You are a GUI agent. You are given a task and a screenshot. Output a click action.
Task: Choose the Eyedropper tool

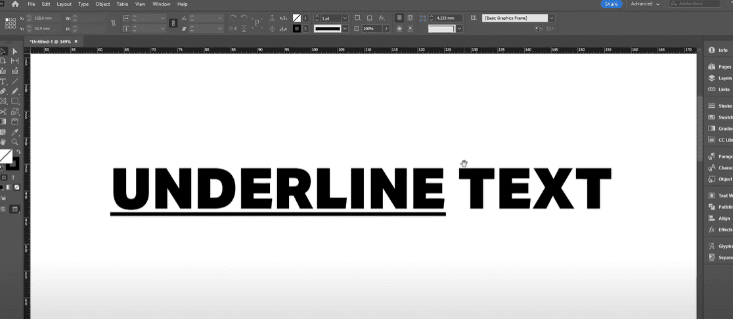[14, 132]
